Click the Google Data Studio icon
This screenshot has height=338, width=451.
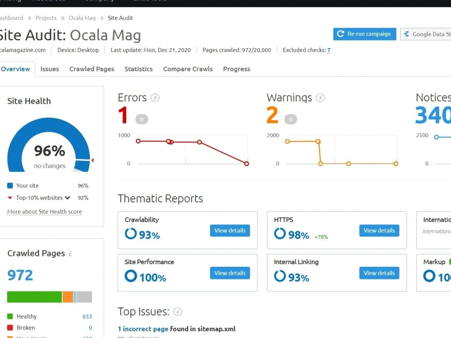[406, 34]
